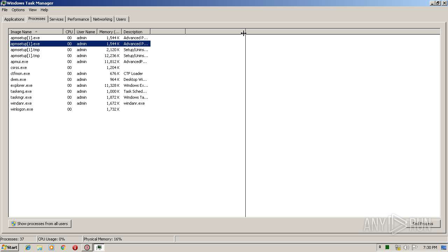Click the 1,872 K memory value

click(x=113, y=97)
